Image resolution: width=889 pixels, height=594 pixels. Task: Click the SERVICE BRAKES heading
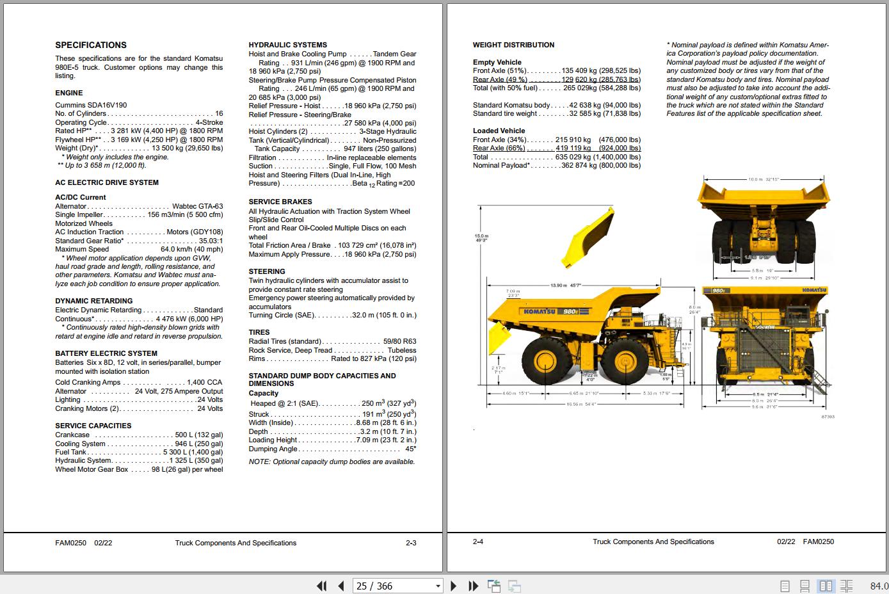[280, 202]
